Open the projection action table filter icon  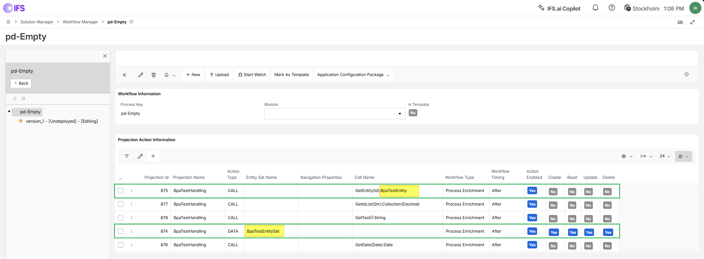click(x=127, y=156)
